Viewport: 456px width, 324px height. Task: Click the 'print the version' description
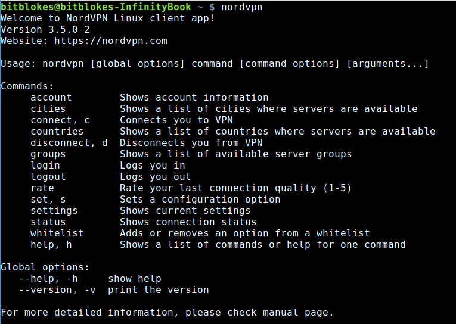pyautogui.click(x=159, y=290)
